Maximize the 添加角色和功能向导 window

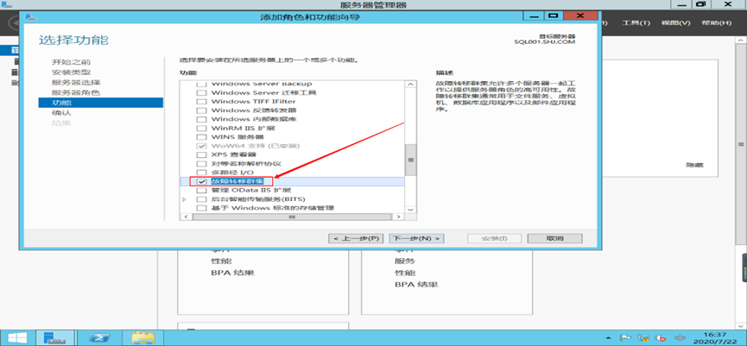553,16
